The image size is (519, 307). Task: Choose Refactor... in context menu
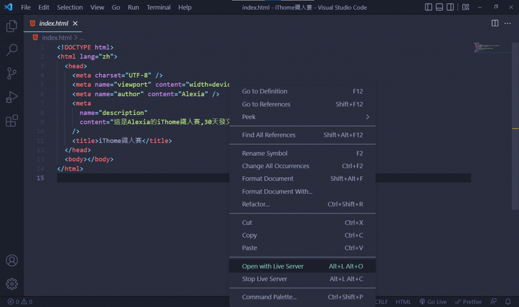(303, 204)
